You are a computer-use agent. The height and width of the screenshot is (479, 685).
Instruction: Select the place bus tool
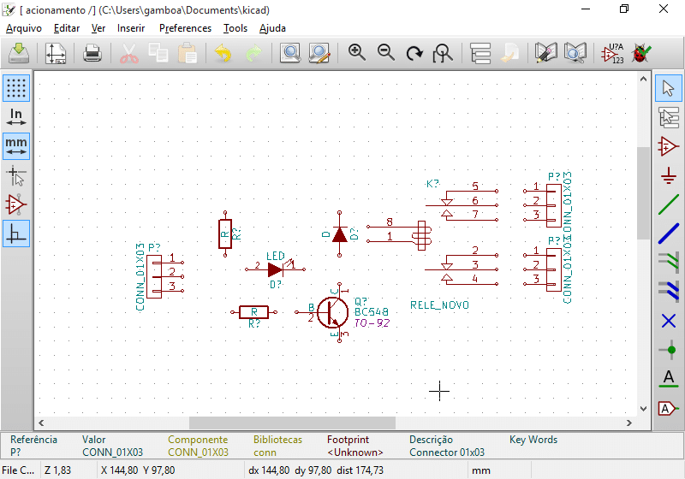pos(669,234)
